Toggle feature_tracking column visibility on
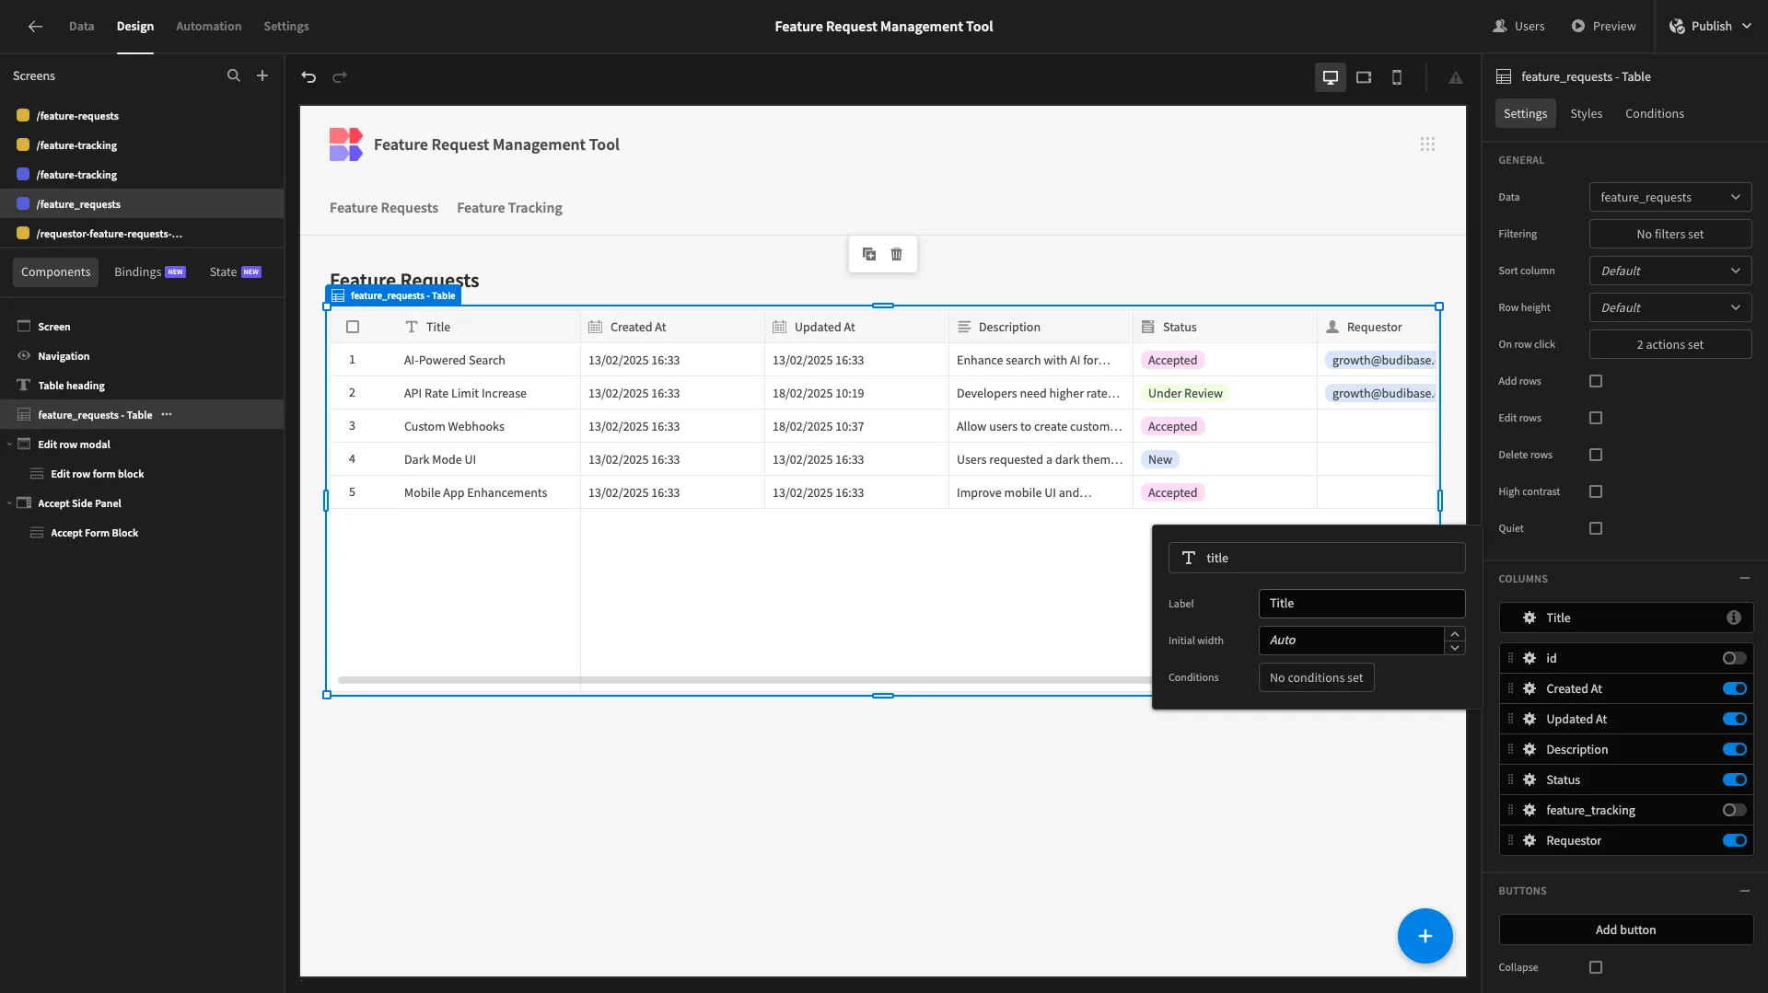 pyautogui.click(x=1735, y=810)
